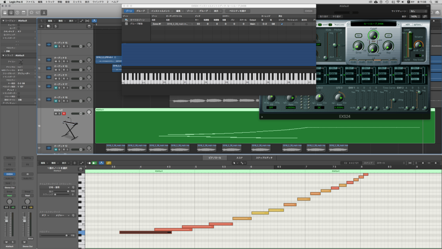
Task: Toggle the Inspector info icon
Action: click(11, 13)
